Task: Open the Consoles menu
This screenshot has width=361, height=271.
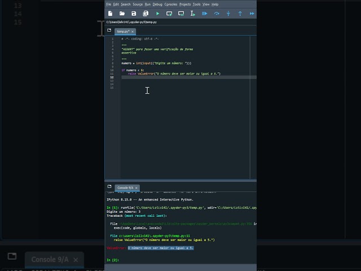Action: [171, 5]
